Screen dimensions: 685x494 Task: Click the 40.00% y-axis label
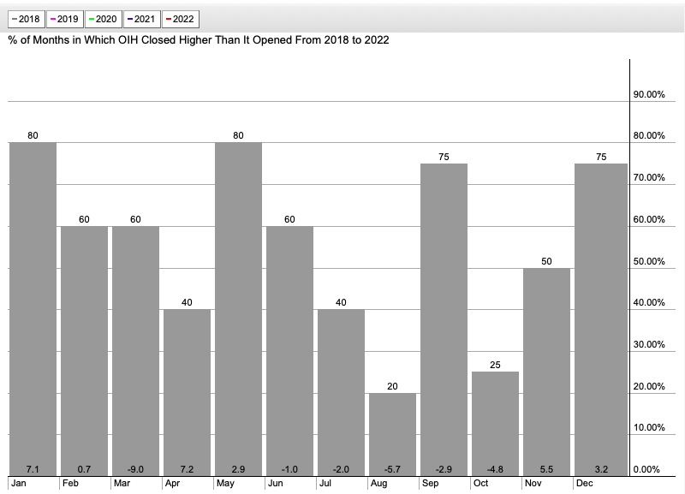click(649, 302)
